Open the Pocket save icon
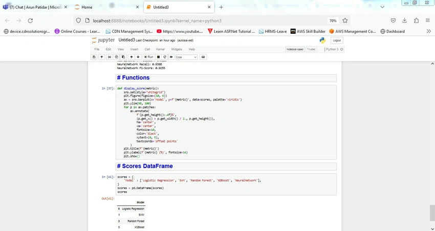Viewport: 435px width, 231px height. [393, 20]
